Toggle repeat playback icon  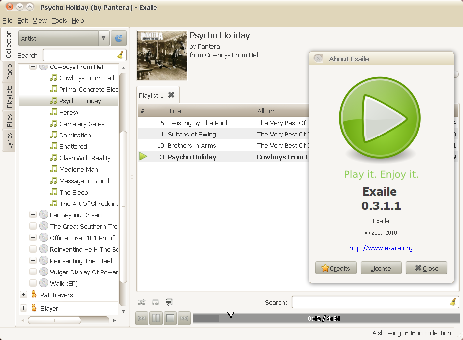pos(155,302)
